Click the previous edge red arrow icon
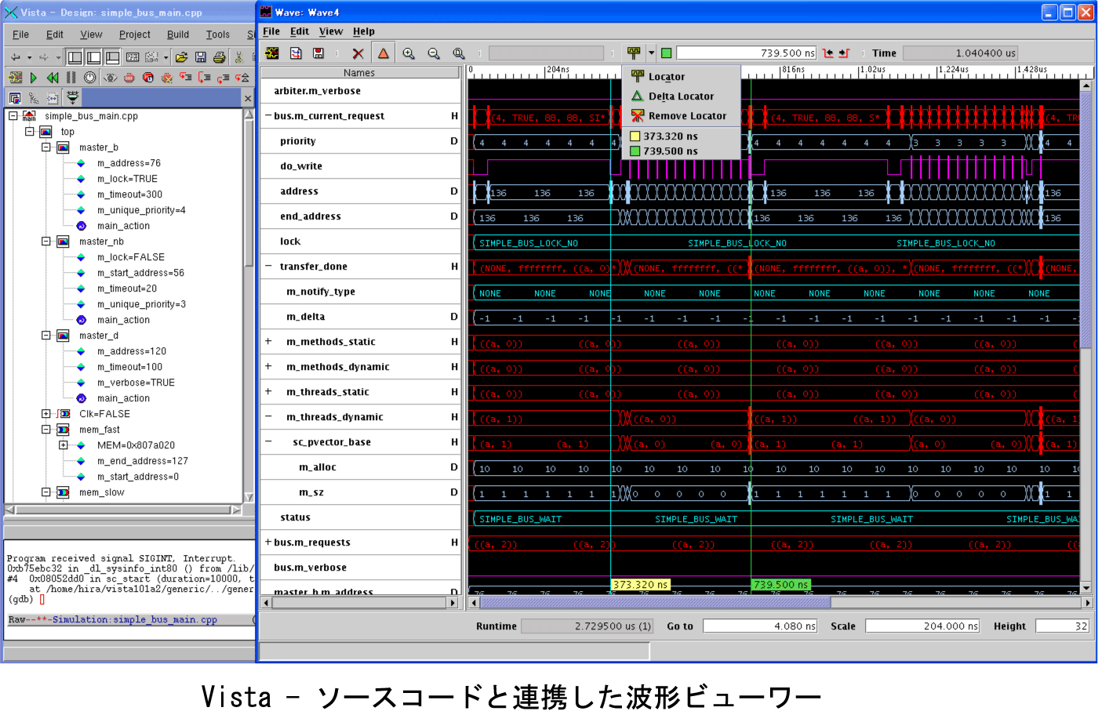 [x=828, y=53]
